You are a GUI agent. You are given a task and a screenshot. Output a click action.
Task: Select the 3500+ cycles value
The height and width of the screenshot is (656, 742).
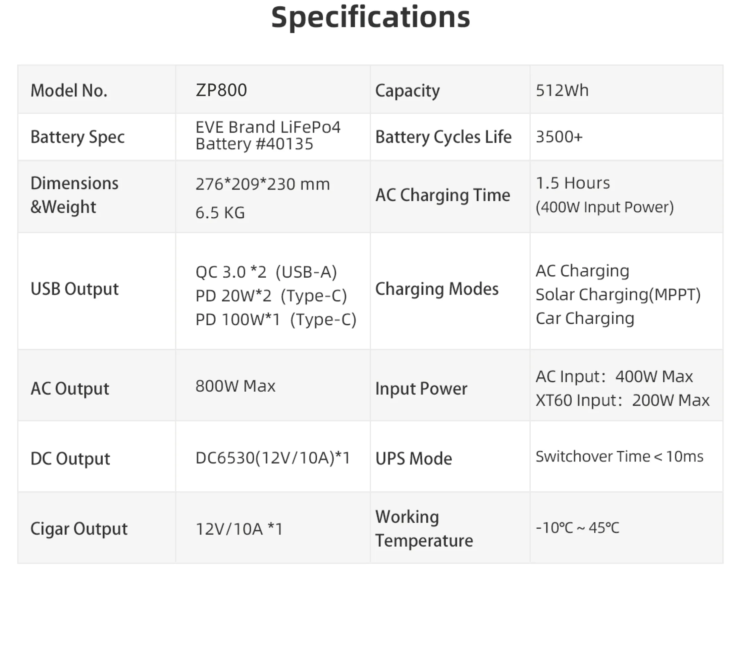coord(559,137)
